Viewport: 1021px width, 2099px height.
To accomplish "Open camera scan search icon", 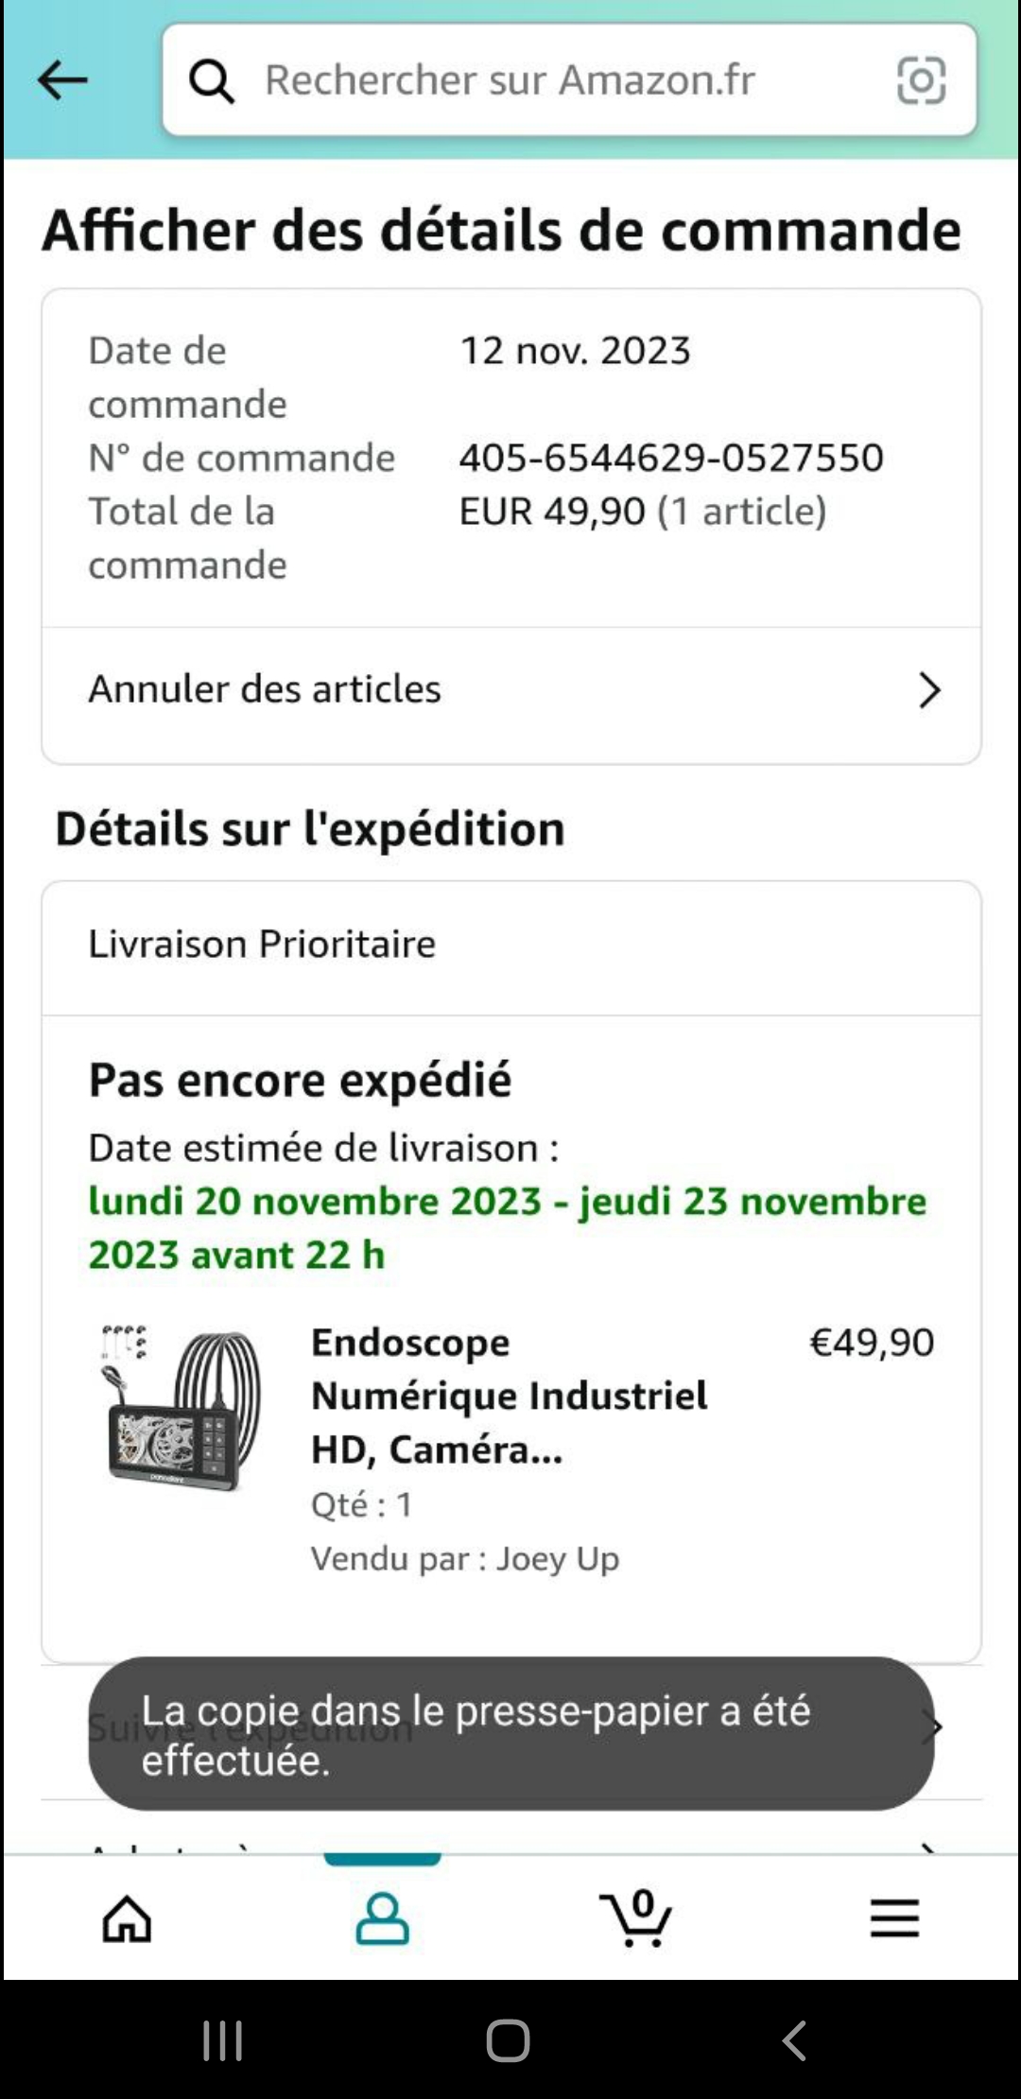I will click(920, 80).
